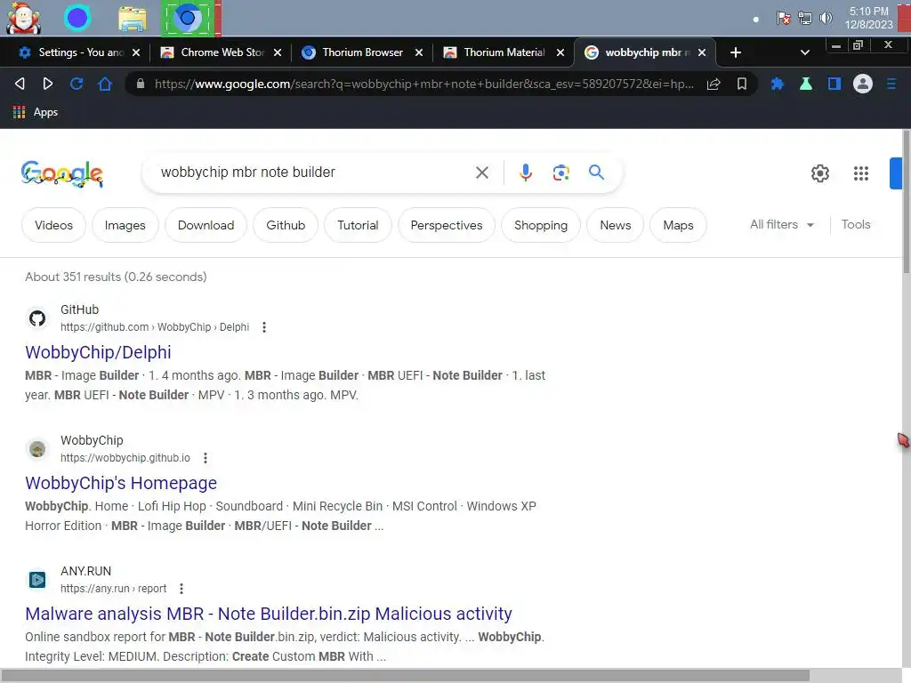Open the WobbyChip/Delphi result link
The height and width of the screenshot is (683, 911).
98,352
